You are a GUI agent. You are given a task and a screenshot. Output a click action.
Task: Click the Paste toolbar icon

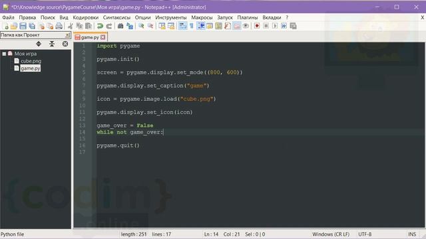click(89, 26)
